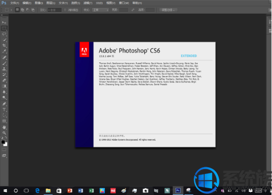The height and width of the screenshot is (195, 272).
Task: Click the white background color swatch
Action: [6, 145]
